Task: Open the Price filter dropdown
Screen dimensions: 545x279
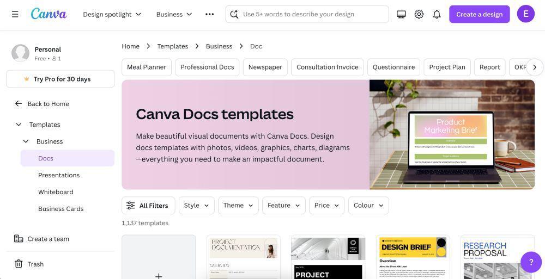Action: coord(326,206)
